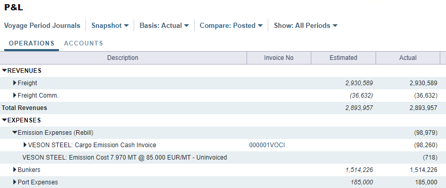Click the Description column header
Viewport: 446px width, 188px height.
pyautogui.click(x=123, y=58)
